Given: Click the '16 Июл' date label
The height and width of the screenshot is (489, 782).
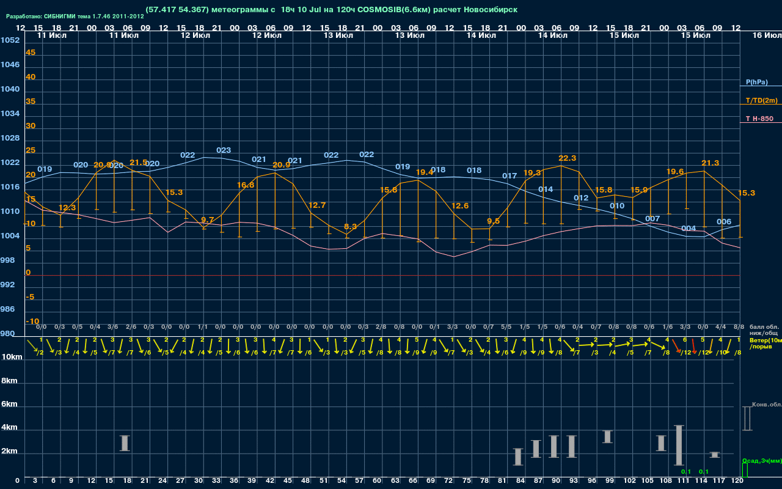Looking at the screenshot, I should (766, 35).
